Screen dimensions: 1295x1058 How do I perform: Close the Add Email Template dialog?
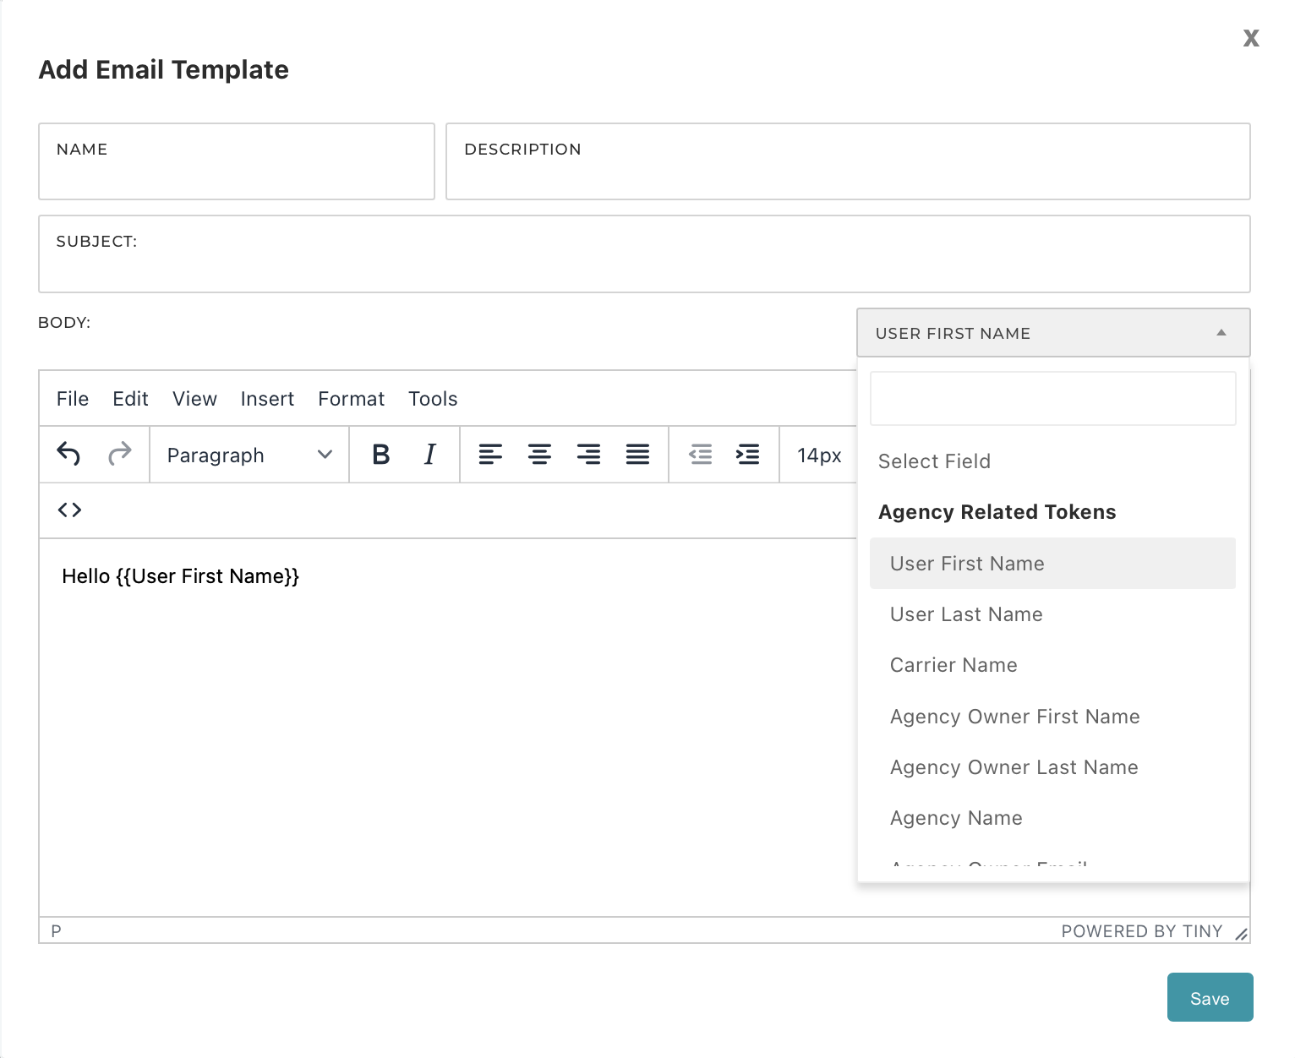[1251, 38]
